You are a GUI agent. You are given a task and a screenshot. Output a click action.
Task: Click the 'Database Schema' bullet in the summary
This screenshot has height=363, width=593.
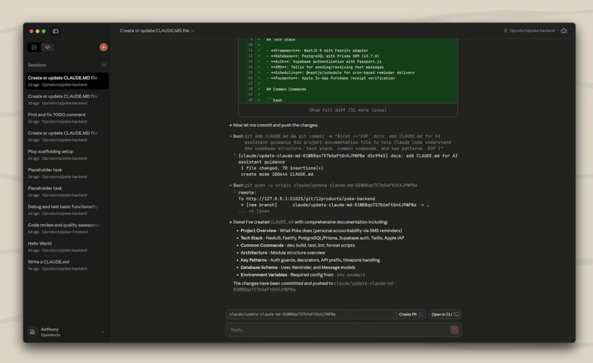(298, 268)
